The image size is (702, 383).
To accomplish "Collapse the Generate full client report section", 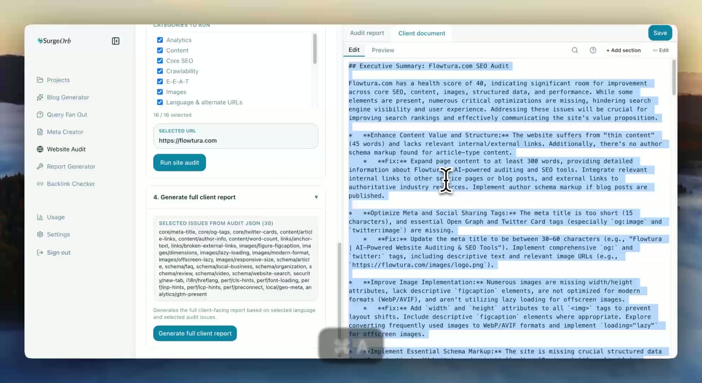I will point(316,197).
